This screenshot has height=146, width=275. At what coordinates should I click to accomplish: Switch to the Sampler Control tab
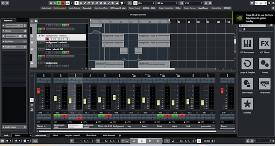[x=72, y=135]
